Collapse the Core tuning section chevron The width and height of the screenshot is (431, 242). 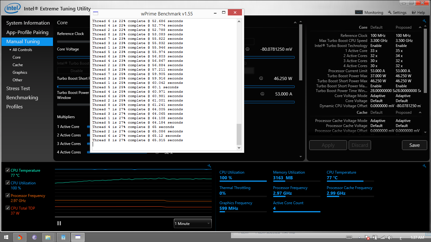pyautogui.click(x=295, y=23)
